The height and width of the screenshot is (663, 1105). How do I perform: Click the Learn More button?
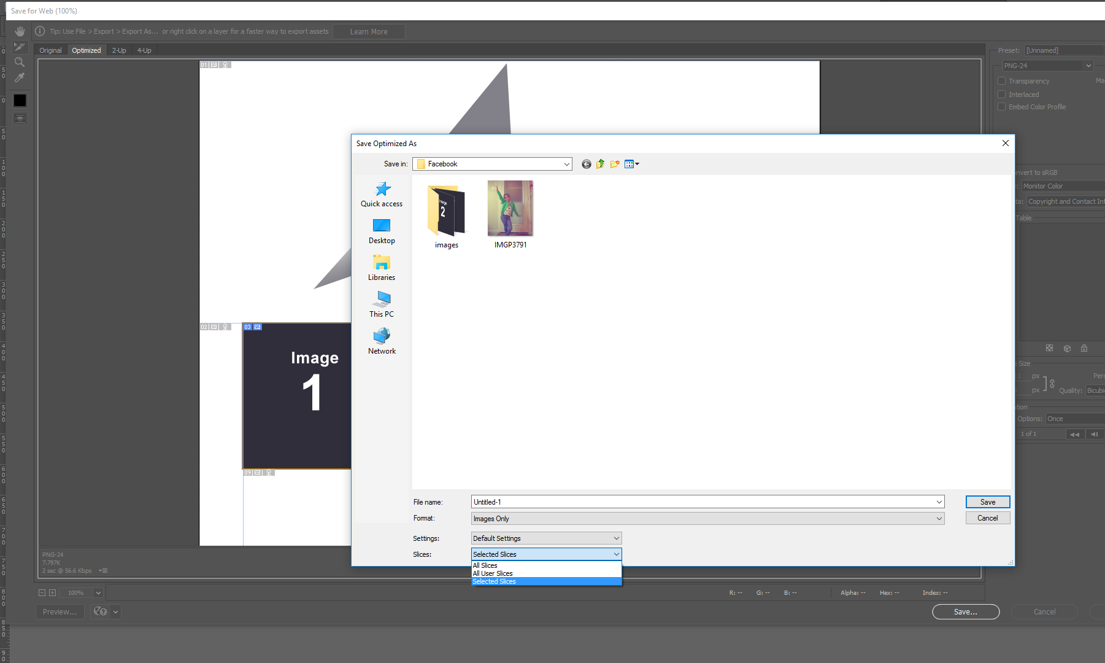[369, 32]
